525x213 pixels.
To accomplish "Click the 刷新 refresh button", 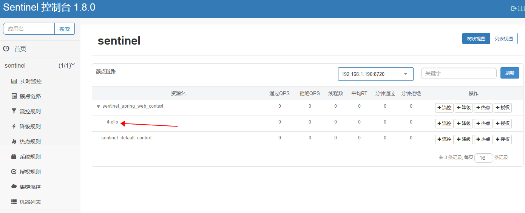I will (x=510, y=73).
